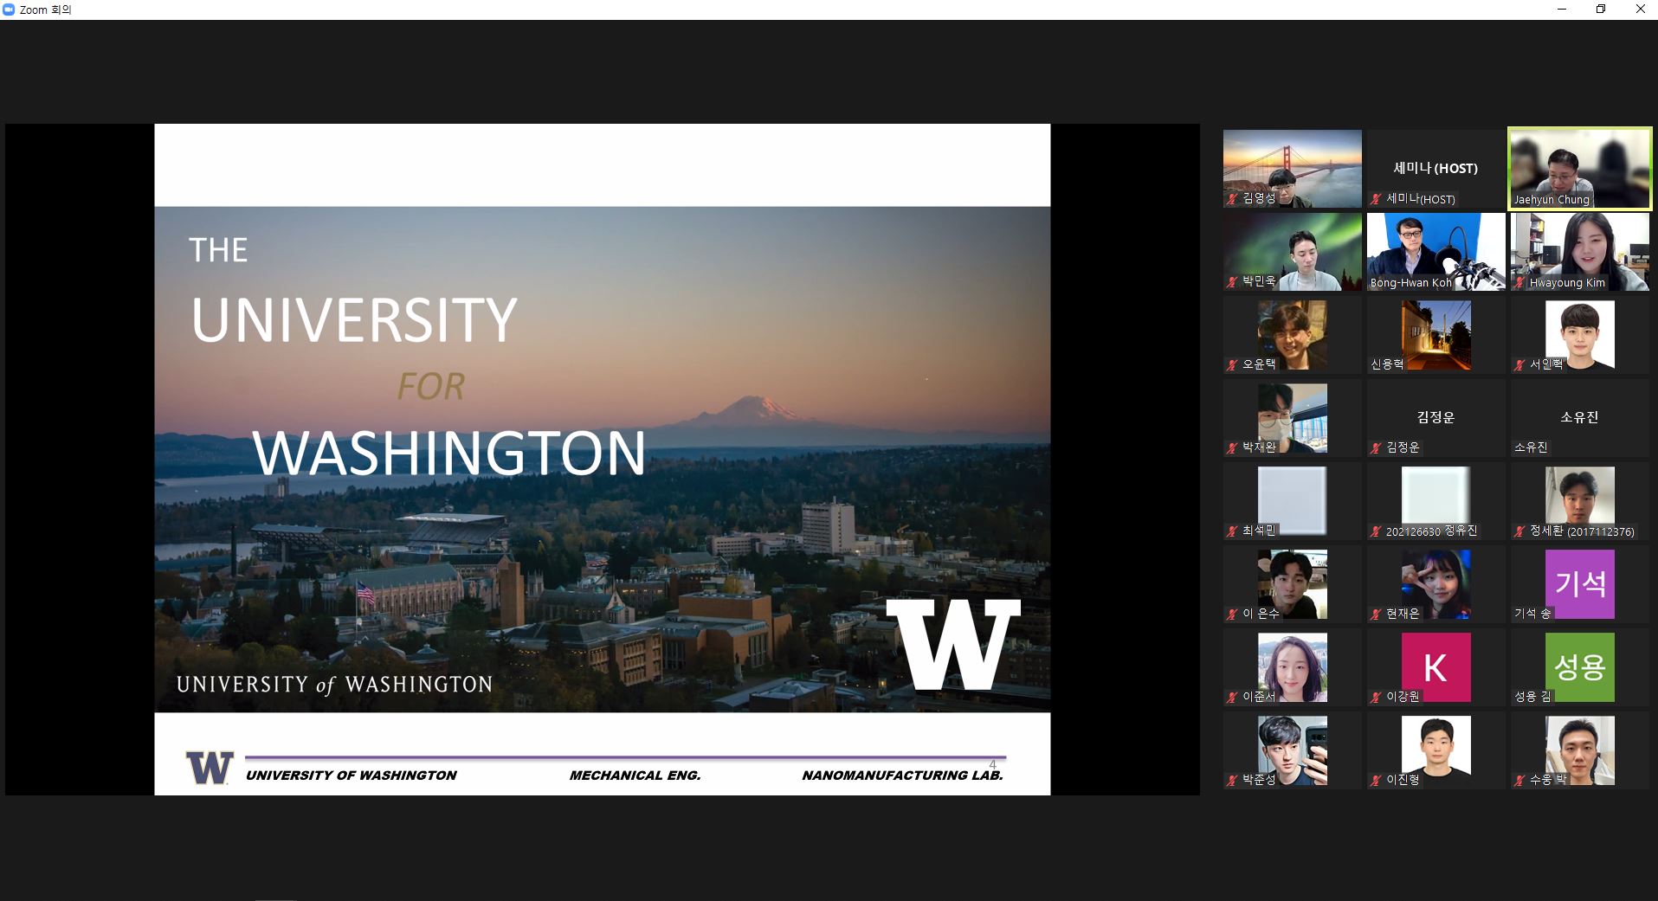Click the Zoom 회의 window title text
This screenshot has width=1658, height=901.
tap(45, 10)
